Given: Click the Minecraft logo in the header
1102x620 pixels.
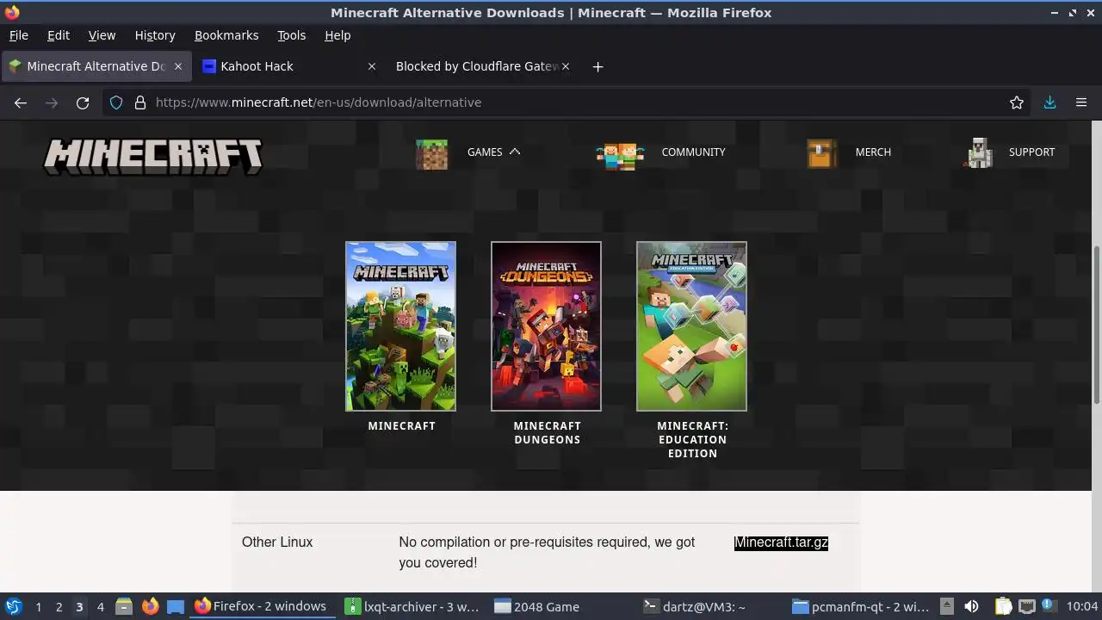Looking at the screenshot, I should coord(153,157).
